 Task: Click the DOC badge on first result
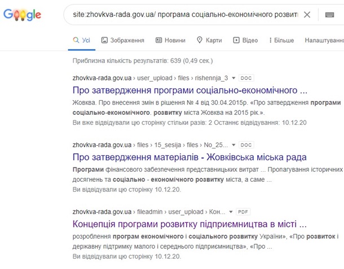coord(246,78)
